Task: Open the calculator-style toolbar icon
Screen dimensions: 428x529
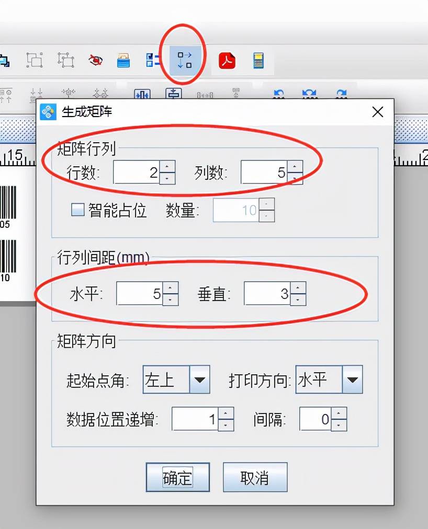Action: pos(258,61)
